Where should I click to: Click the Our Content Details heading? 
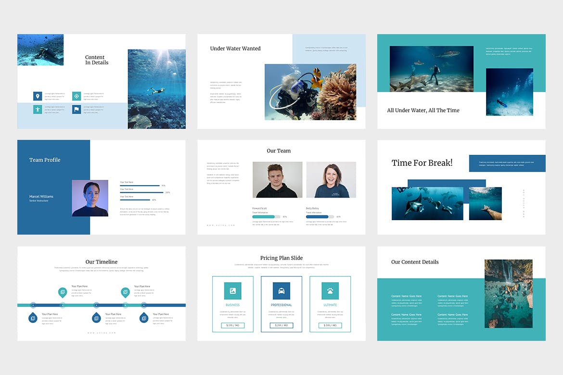click(x=415, y=262)
